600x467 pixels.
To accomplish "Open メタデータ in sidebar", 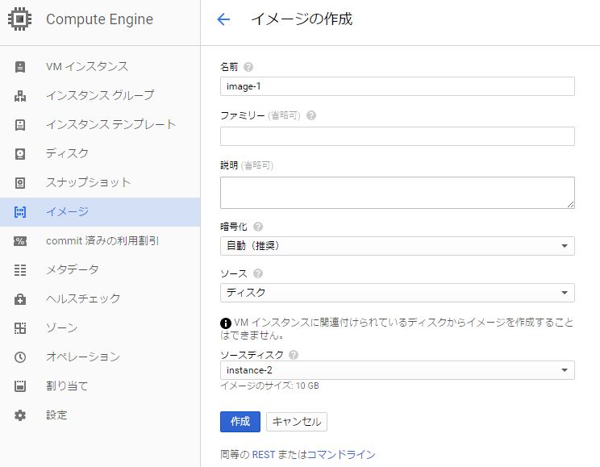I will [x=100, y=270].
